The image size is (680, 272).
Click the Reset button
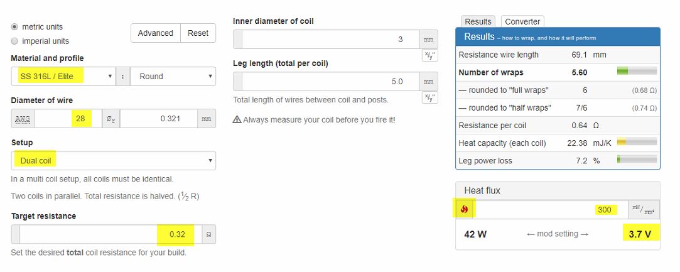coord(198,33)
